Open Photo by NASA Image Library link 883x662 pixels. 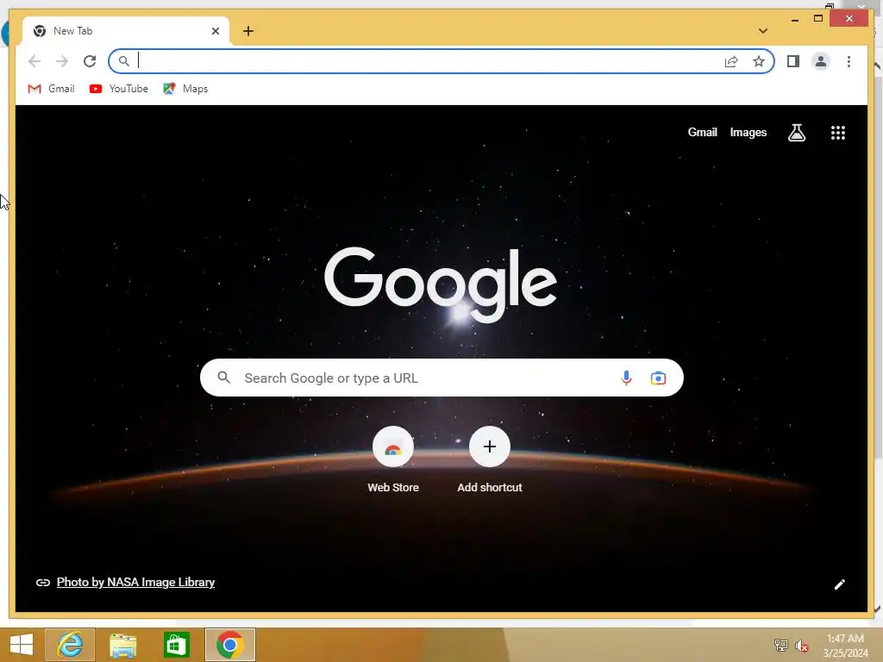coord(135,582)
